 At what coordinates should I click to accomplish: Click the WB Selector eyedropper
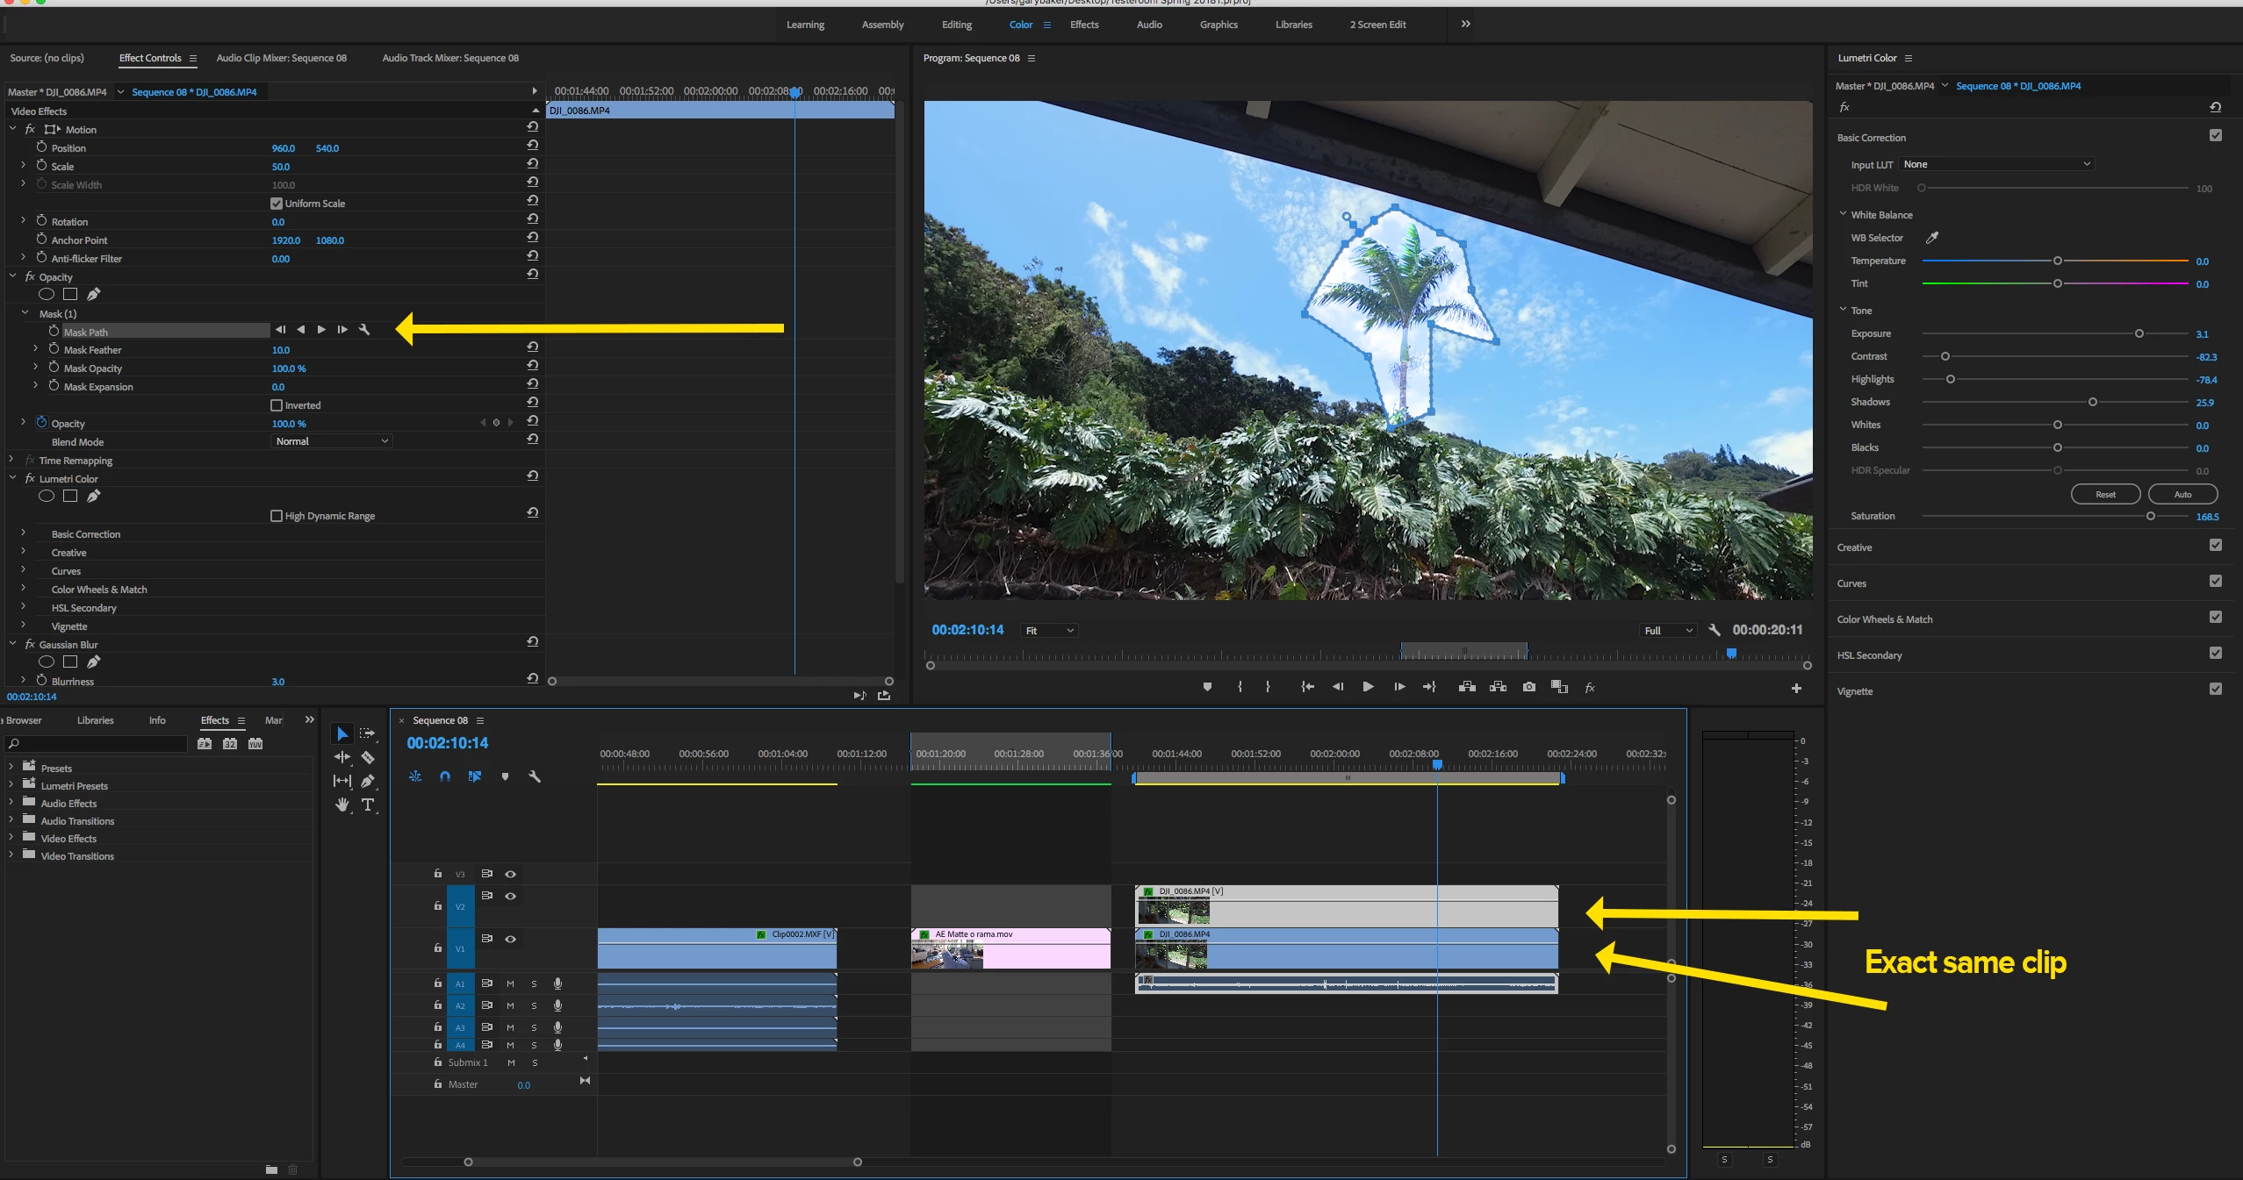coord(1932,238)
